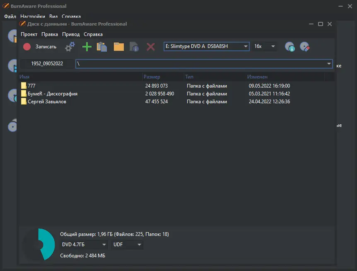Minimize the Диск с данными window

coord(311,24)
